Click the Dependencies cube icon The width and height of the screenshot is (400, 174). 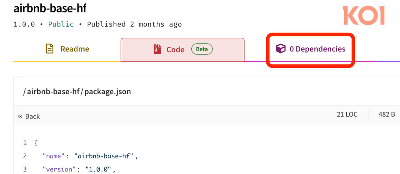pos(281,49)
